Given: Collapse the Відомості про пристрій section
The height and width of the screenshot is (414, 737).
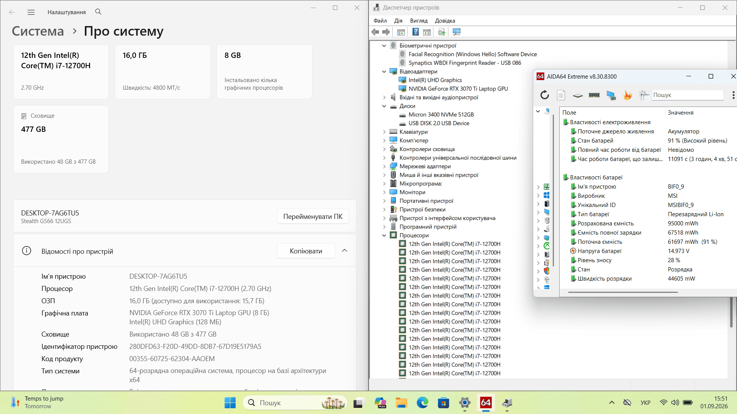Looking at the screenshot, I should 345,251.
